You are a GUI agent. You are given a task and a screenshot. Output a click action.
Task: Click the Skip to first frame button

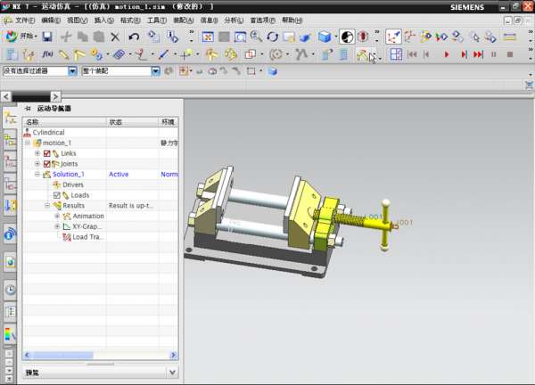click(x=412, y=54)
